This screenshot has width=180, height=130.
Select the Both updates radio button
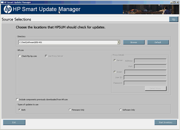(x=20, y=110)
